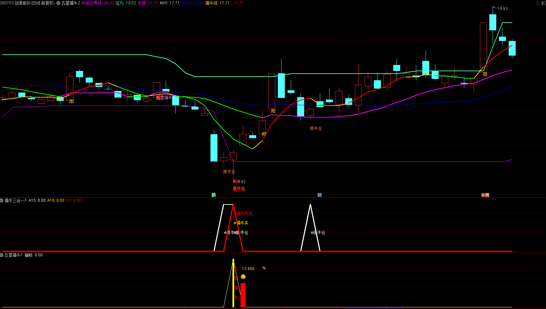Viewport: 546px width, 309px height.
Task: Click the blue 财 marker icon
Action: (x=320, y=195)
